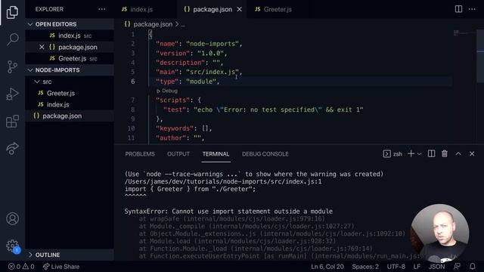Collapse the src folder
The height and width of the screenshot is (272, 484).
pos(70,82)
